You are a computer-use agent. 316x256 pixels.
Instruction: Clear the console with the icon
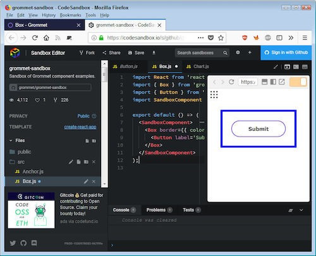[x=291, y=210]
